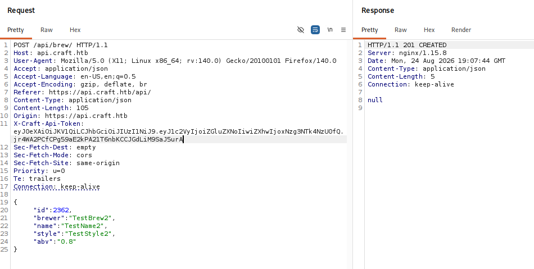This screenshot has width=534, height=269.
Task: Open the Response Render tab
Action: click(461, 30)
